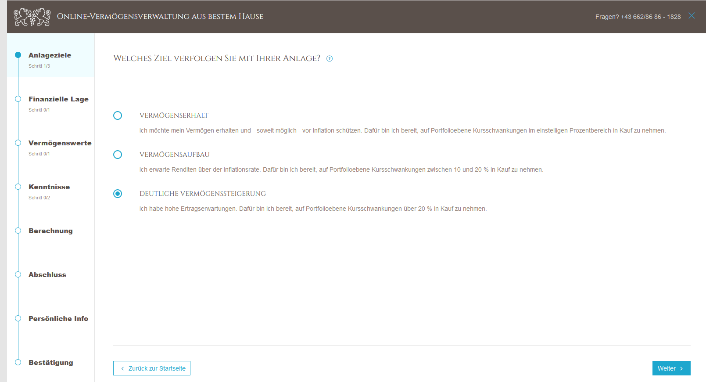Select the Vermögenserhalt radio button
The width and height of the screenshot is (706, 382).
[118, 115]
